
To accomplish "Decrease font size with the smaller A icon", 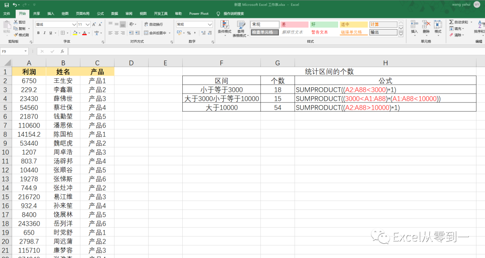I will pyautogui.click(x=100, y=24).
